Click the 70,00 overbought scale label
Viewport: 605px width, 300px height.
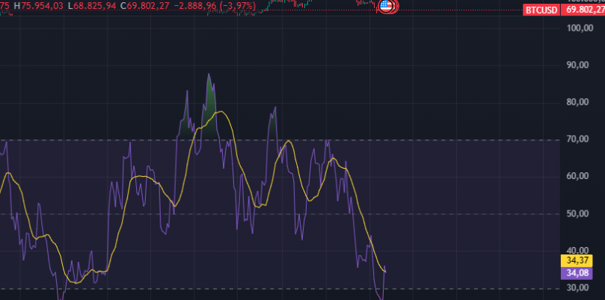tap(580, 140)
